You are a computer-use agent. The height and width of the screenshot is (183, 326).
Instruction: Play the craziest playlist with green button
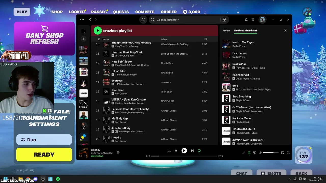point(98,30)
